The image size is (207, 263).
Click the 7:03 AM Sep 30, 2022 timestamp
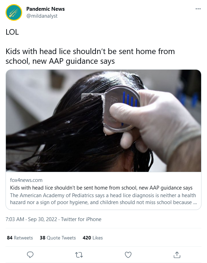[x=31, y=219]
